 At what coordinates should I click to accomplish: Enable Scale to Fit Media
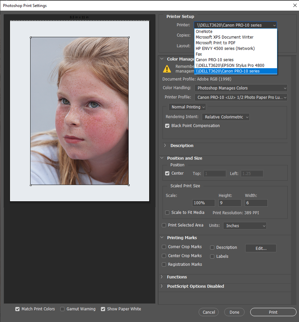point(167,213)
